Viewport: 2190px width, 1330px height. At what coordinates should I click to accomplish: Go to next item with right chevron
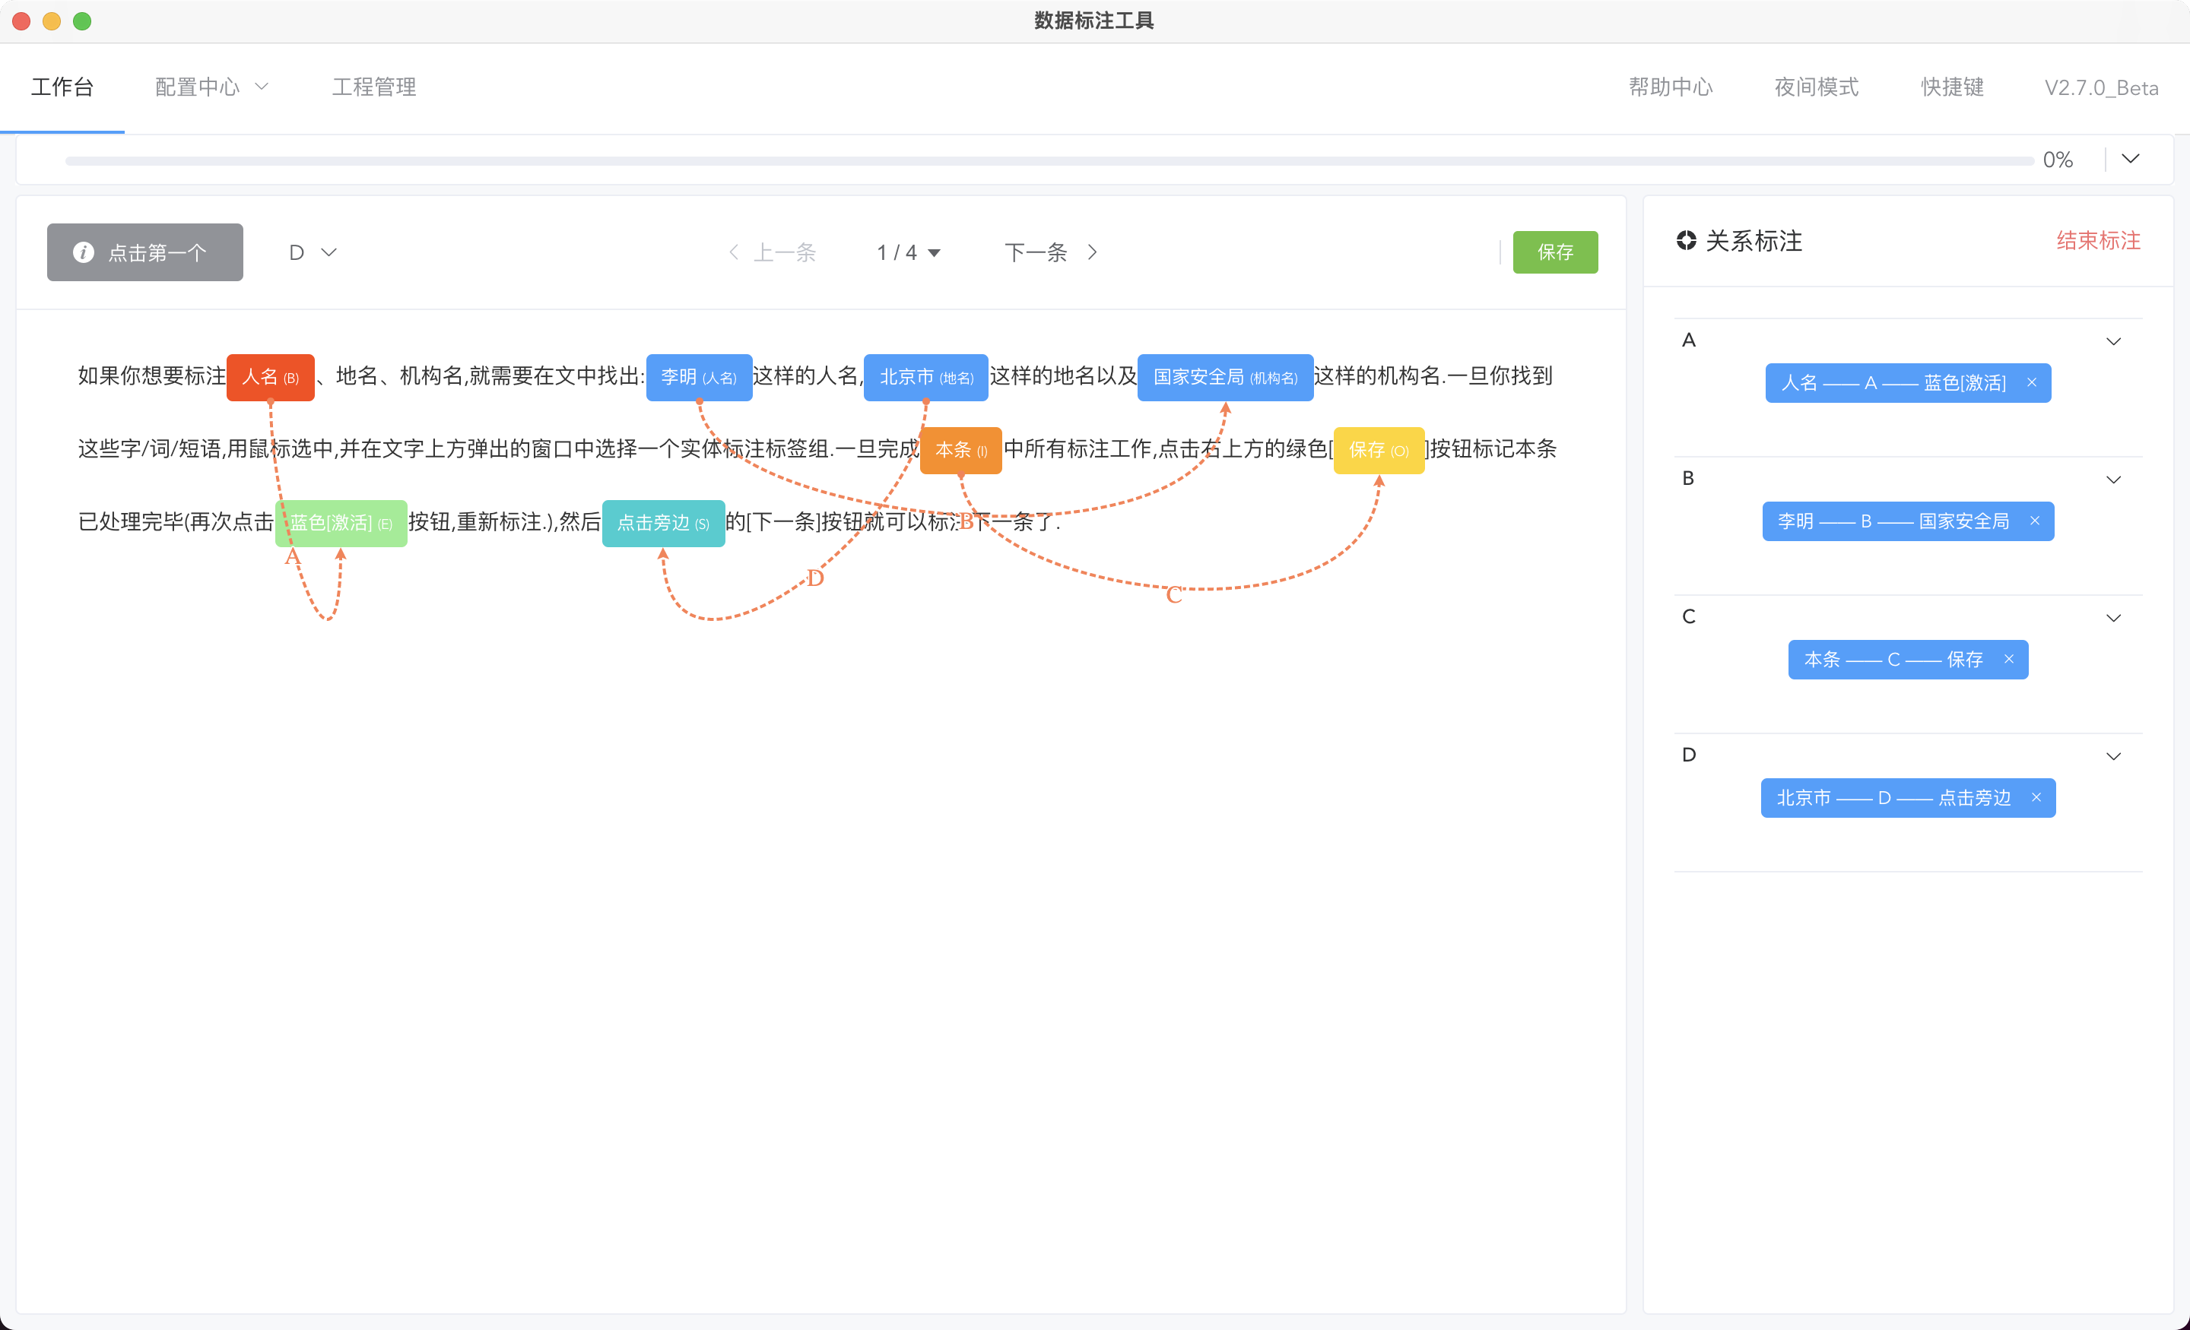coord(1093,252)
